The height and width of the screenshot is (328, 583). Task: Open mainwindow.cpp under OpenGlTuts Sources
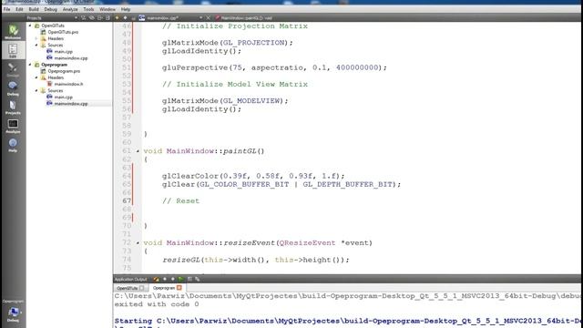pyautogui.click(x=71, y=58)
